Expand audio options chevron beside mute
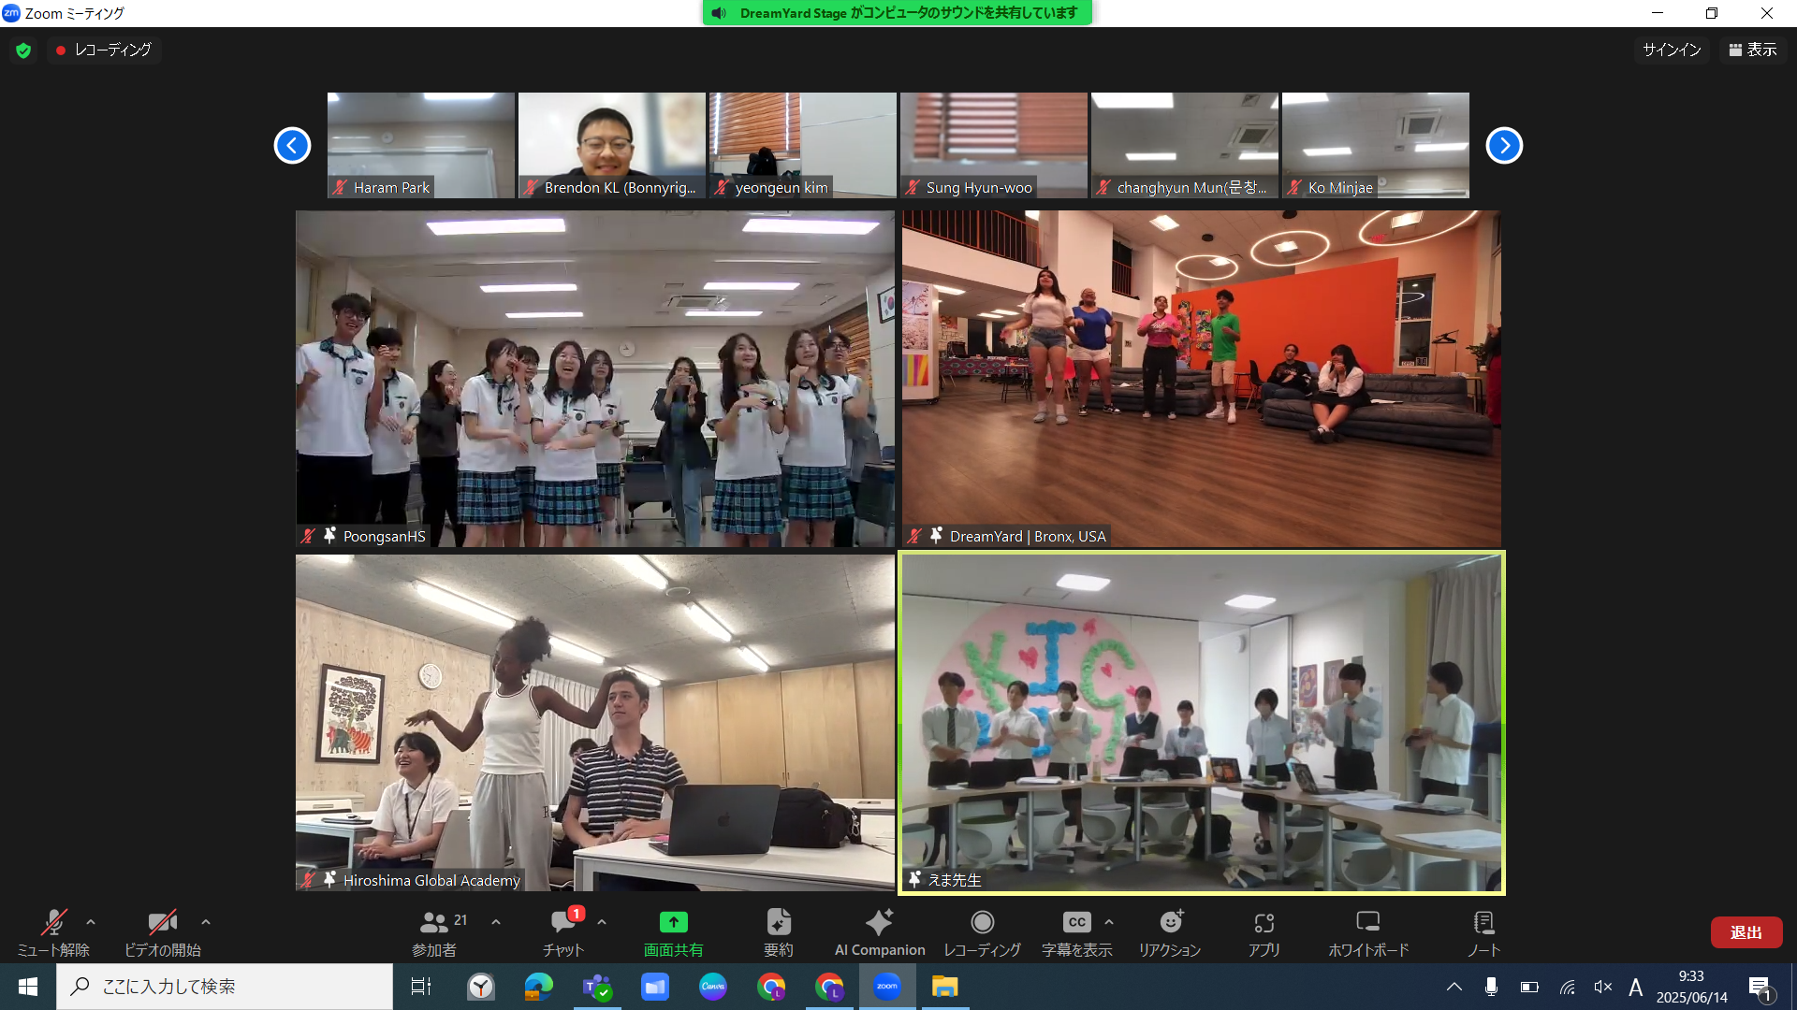The height and width of the screenshot is (1010, 1797). tap(91, 922)
